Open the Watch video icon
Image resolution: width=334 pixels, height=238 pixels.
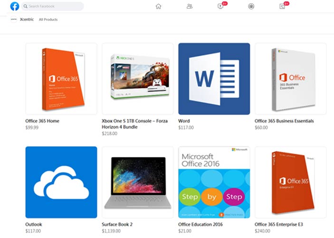tap(220, 6)
